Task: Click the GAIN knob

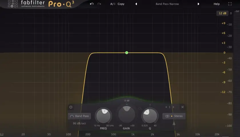Action: tap(127, 114)
